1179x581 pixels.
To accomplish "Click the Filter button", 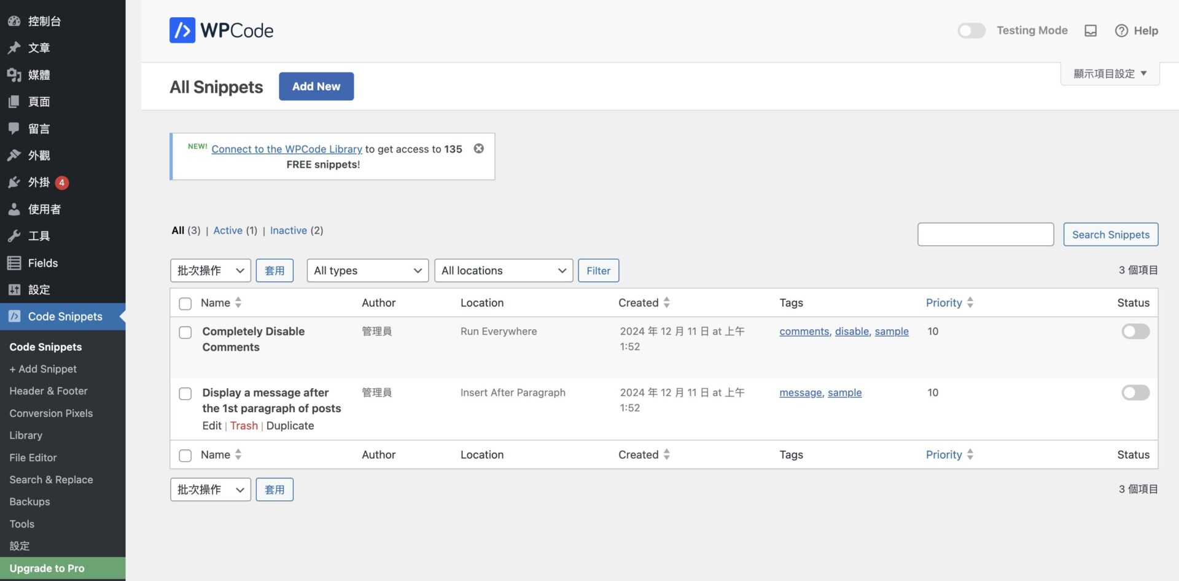I will click(598, 270).
